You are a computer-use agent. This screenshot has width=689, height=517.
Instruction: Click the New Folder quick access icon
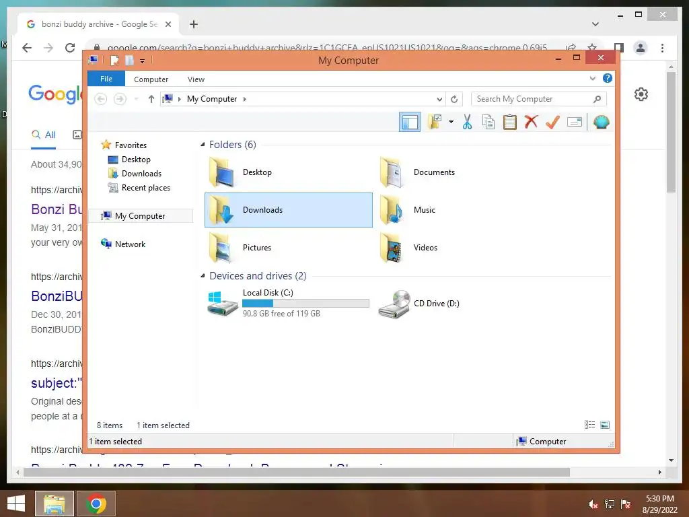(x=129, y=60)
